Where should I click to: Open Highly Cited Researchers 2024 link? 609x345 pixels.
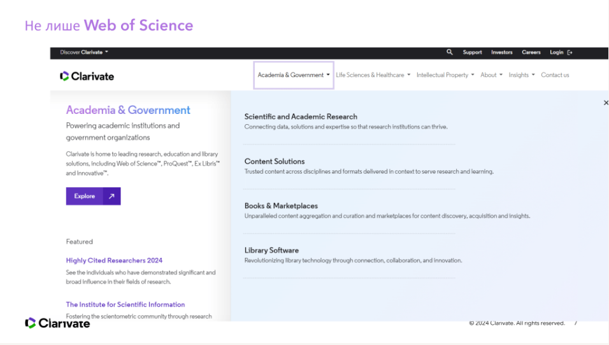pyautogui.click(x=114, y=260)
